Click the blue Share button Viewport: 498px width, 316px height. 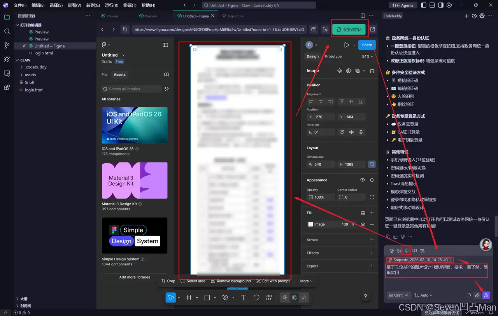point(366,45)
